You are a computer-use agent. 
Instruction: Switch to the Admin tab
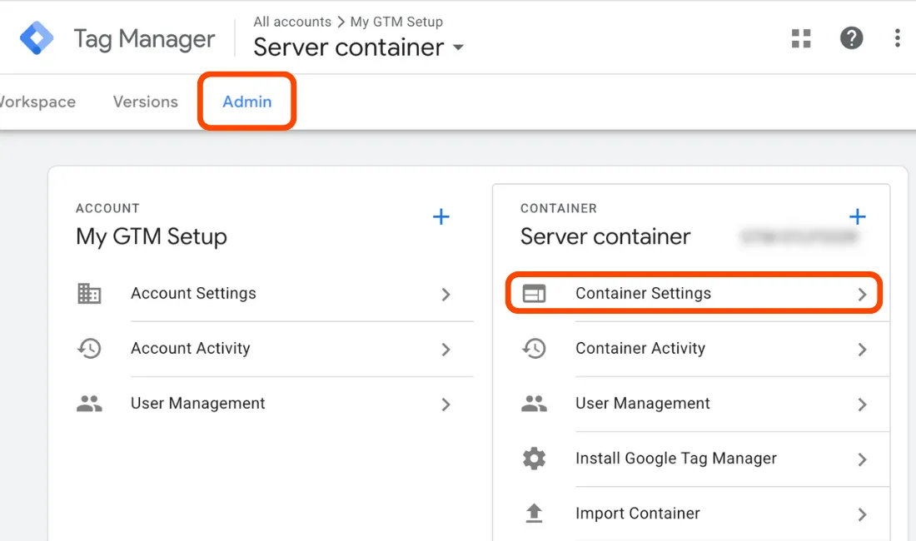246,101
